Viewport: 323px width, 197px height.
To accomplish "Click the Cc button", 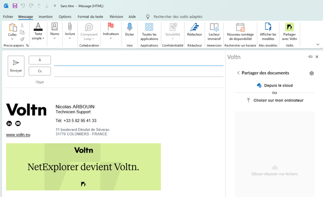I will (x=40, y=71).
